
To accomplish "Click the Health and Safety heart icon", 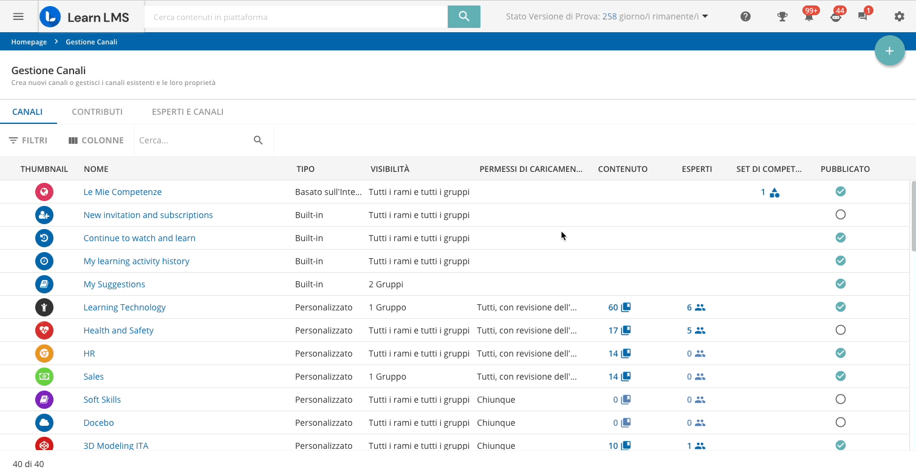I will (x=44, y=330).
